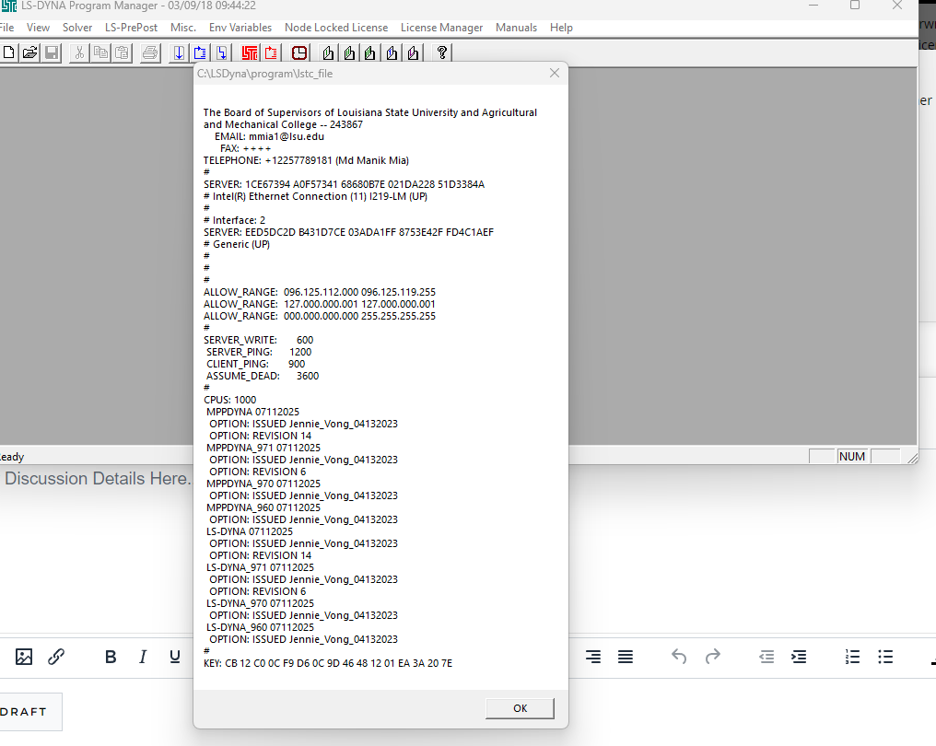
Task: Click the ALLOW_RANGE 096.125.112.000 line
Action: click(320, 293)
